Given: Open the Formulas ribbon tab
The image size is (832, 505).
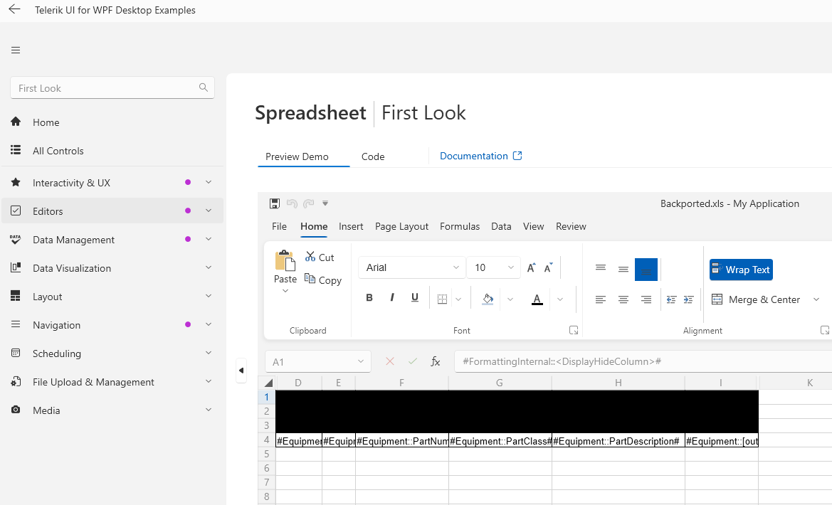Looking at the screenshot, I should (x=460, y=226).
